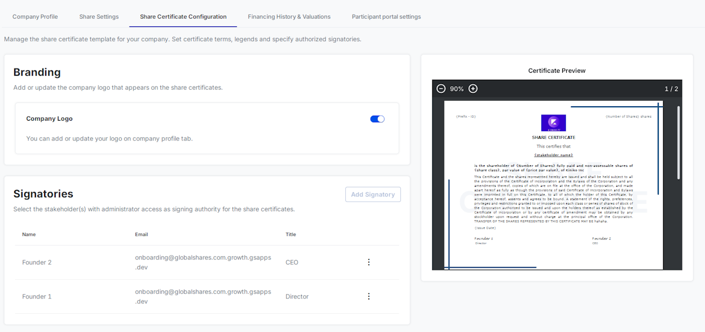The height and width of the screenshot is (332, 705).
Task: Click the Title column header
Action: pyautogui.click(x=291, y=235)
